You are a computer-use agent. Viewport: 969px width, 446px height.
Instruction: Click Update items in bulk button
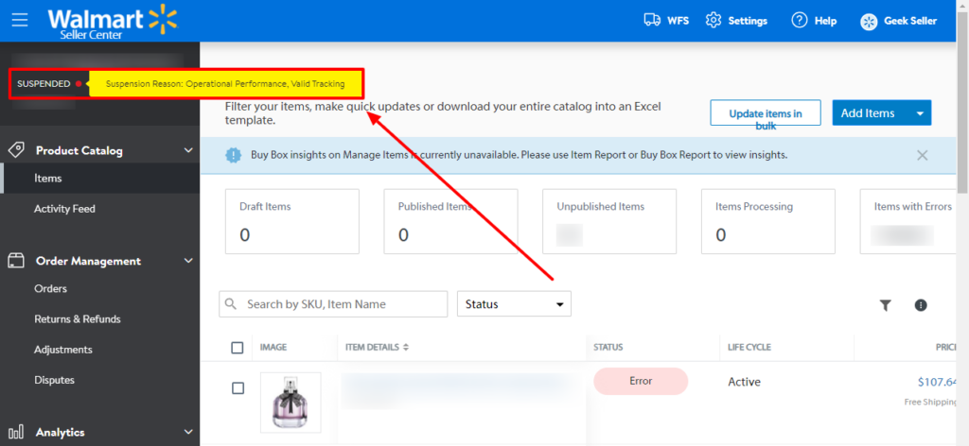pyautogui.click(x=765, y=112)
